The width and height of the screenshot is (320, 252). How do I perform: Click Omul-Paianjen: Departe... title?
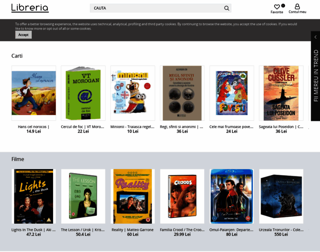coord(231,230)
